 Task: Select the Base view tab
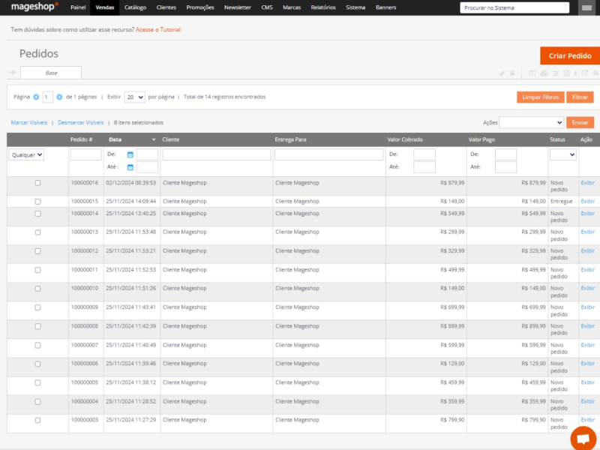tap(51, 73)
